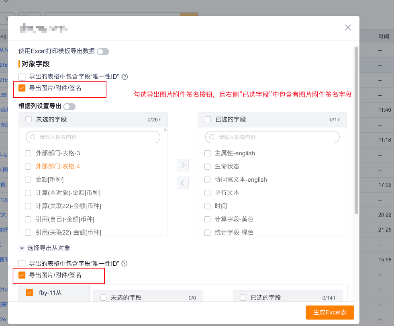Check first 导出的表格中包含字段唯一性ID box
The width and height of the screenshot is (394, 326).
[22, 77]
